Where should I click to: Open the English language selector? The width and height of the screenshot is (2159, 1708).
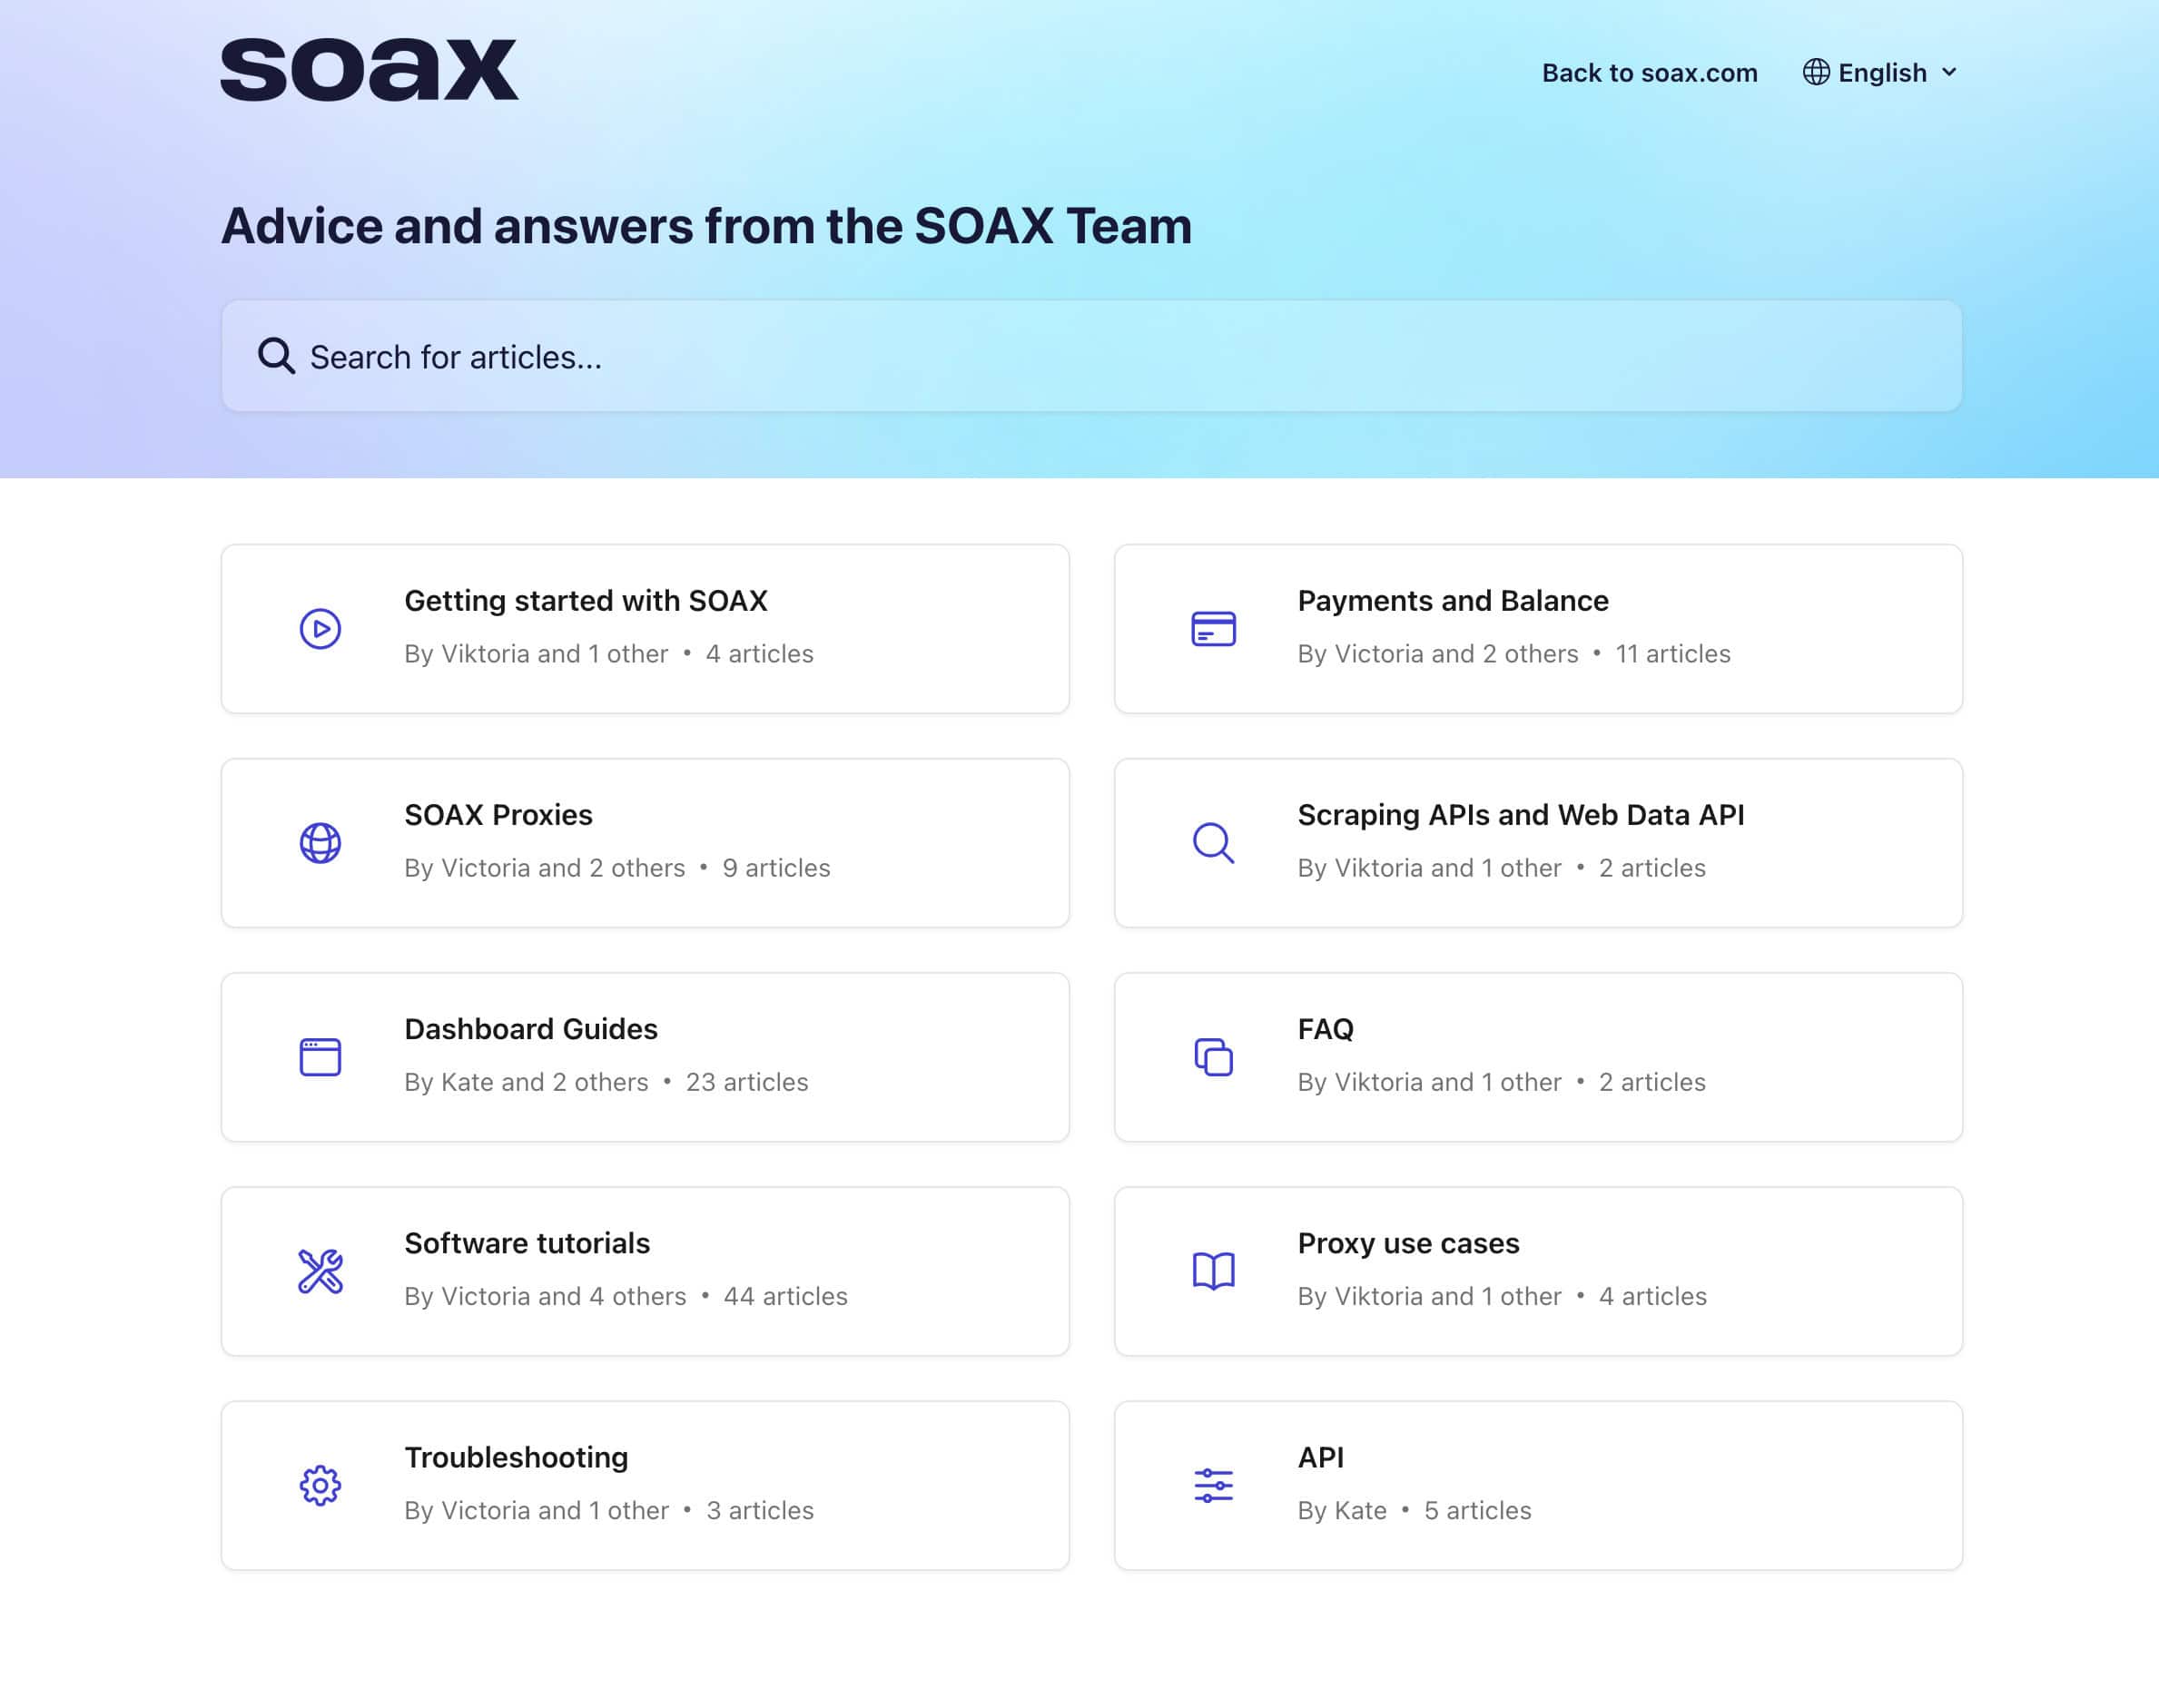tap(1880, 72)
